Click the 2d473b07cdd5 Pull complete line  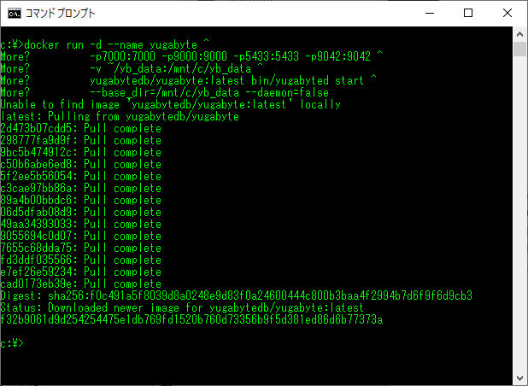(x=81, y=128)
